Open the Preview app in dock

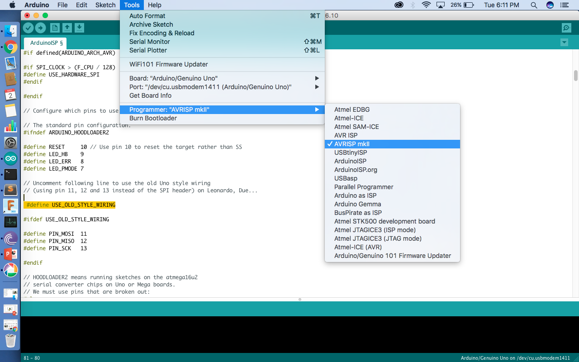10,63
